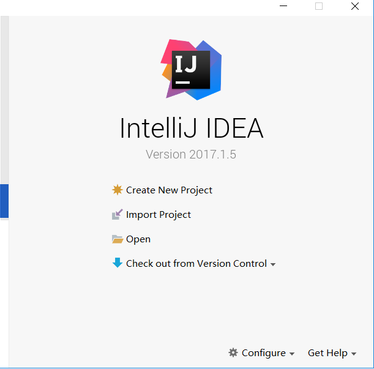Minimize the welcome window
This screenshot has height=369, width=374.
pos(283,6)
